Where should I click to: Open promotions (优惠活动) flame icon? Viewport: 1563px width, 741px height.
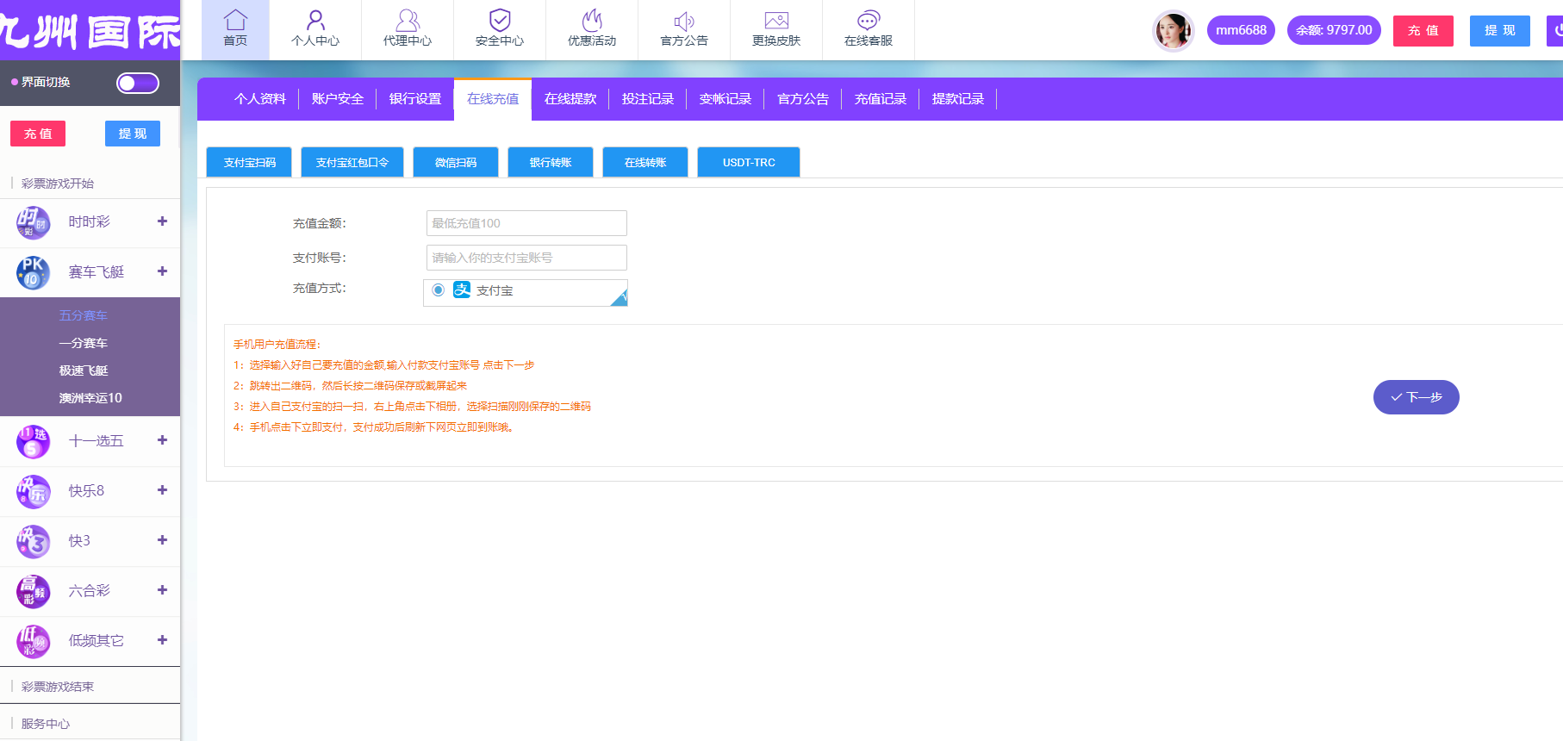click(592, 21)
